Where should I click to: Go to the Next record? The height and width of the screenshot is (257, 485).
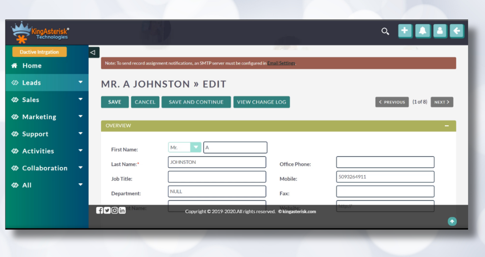[441, 102]
